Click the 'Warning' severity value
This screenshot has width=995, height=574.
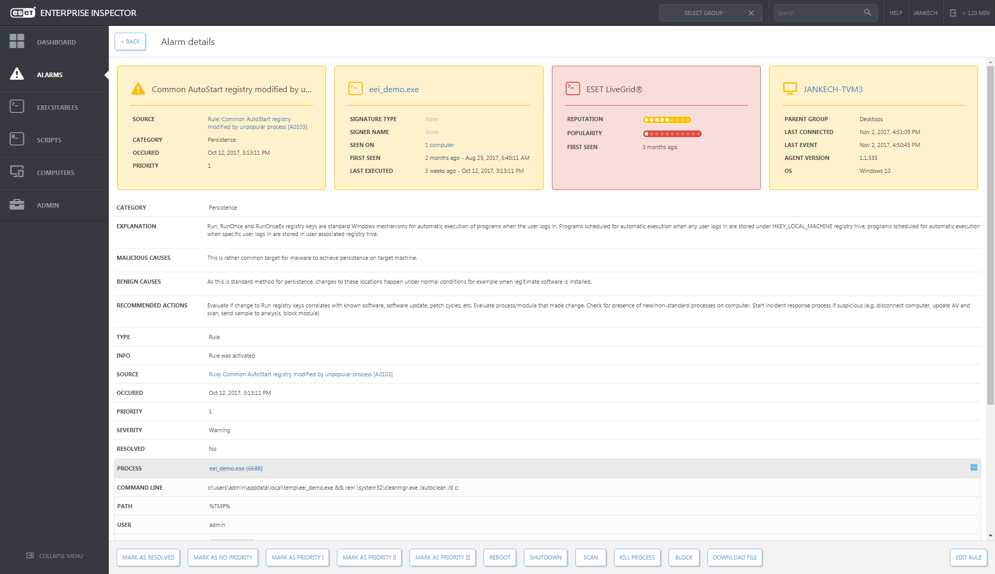[219, 430]
